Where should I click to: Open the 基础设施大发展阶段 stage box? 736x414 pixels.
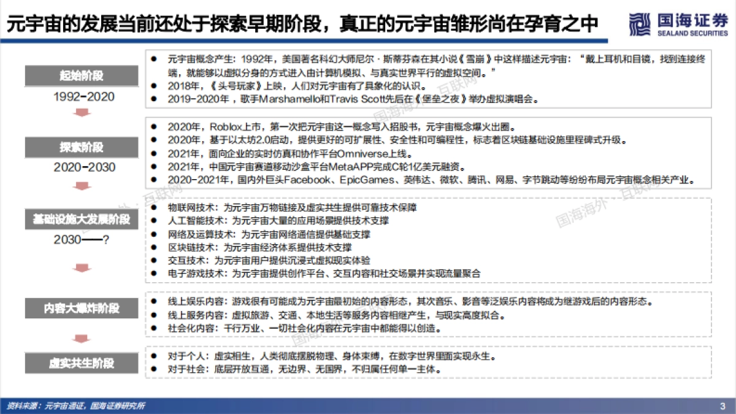(81, 220)
